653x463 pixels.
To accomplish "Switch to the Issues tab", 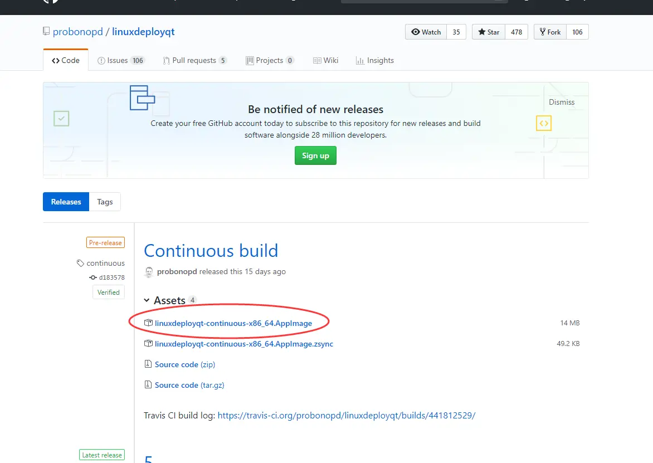I will pyautogui.click(x=121, y=60).
